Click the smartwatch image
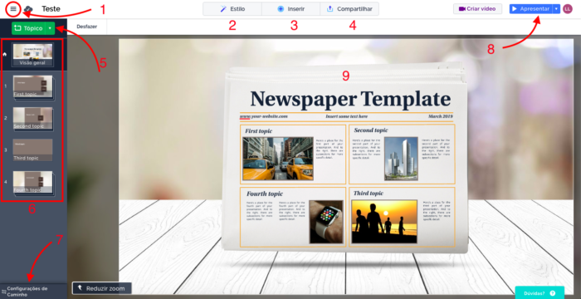This screenshot has width=581, height=299. click(326, 222)
